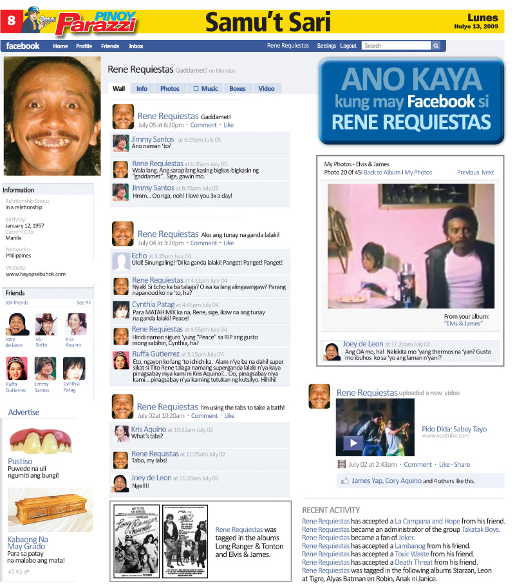Viewport: 515px width, 584px height.
Task: Click the film strip icon beside July 02 at 2:43pm
Action: click(341, 464)
